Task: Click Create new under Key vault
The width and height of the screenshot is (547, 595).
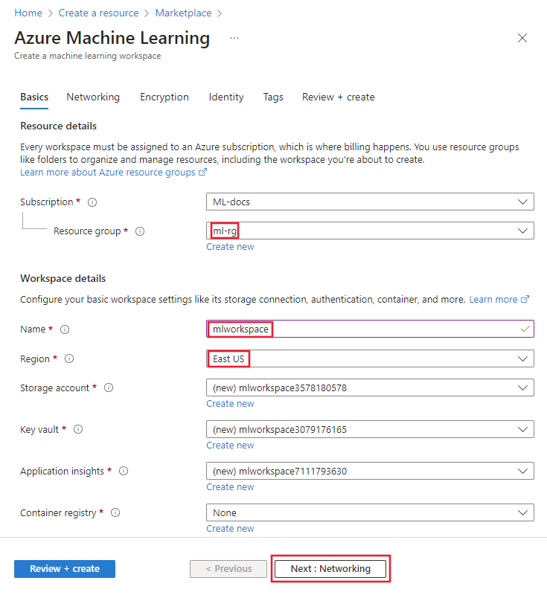Action: pyautogui.click(x=230, y=445)
